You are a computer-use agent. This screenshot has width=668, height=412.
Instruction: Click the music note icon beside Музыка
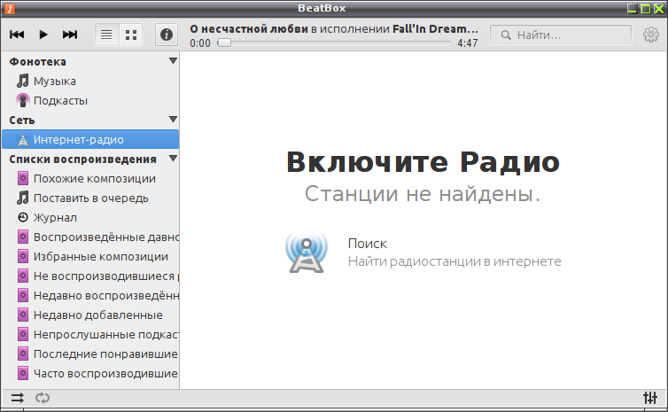tap(22, 81)
